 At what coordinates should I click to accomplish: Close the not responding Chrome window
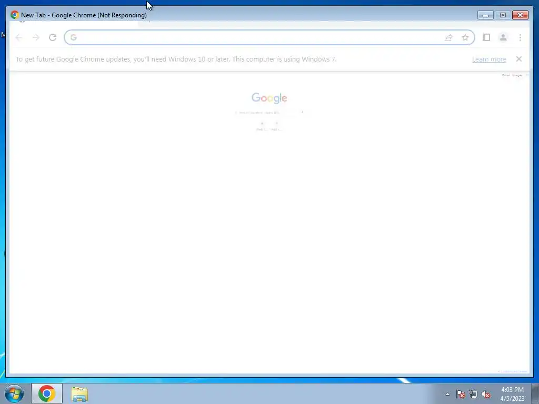[x=520, y=15]
